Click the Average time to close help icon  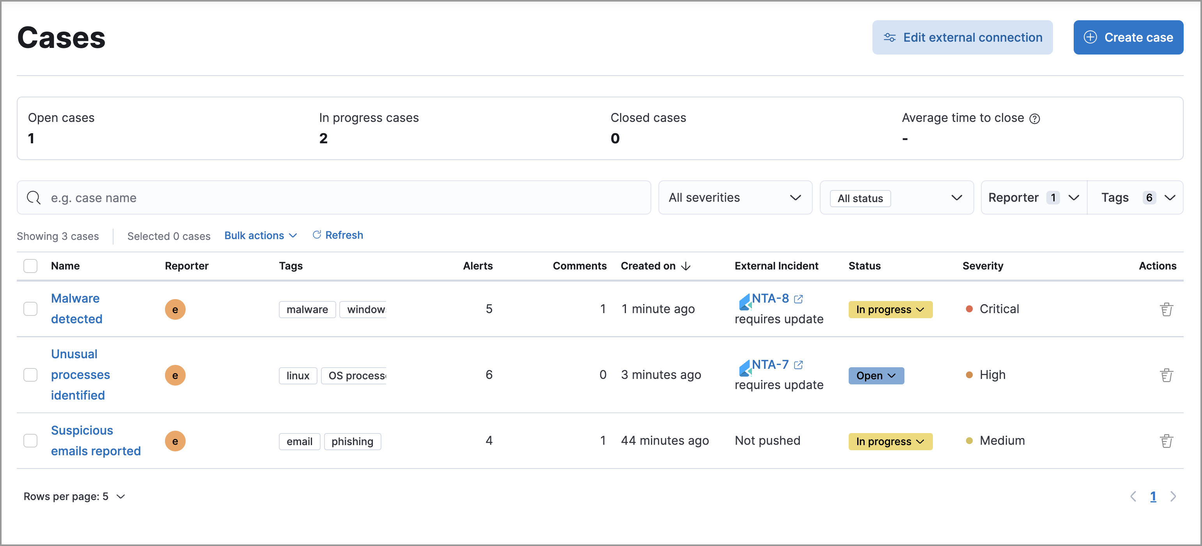pos(1035,118)
